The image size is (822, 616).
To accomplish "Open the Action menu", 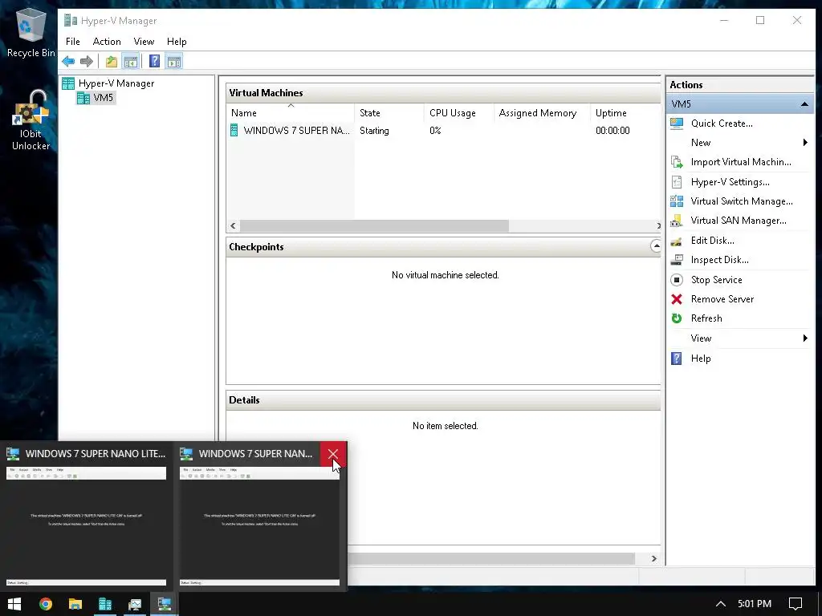I will (107, 42).
